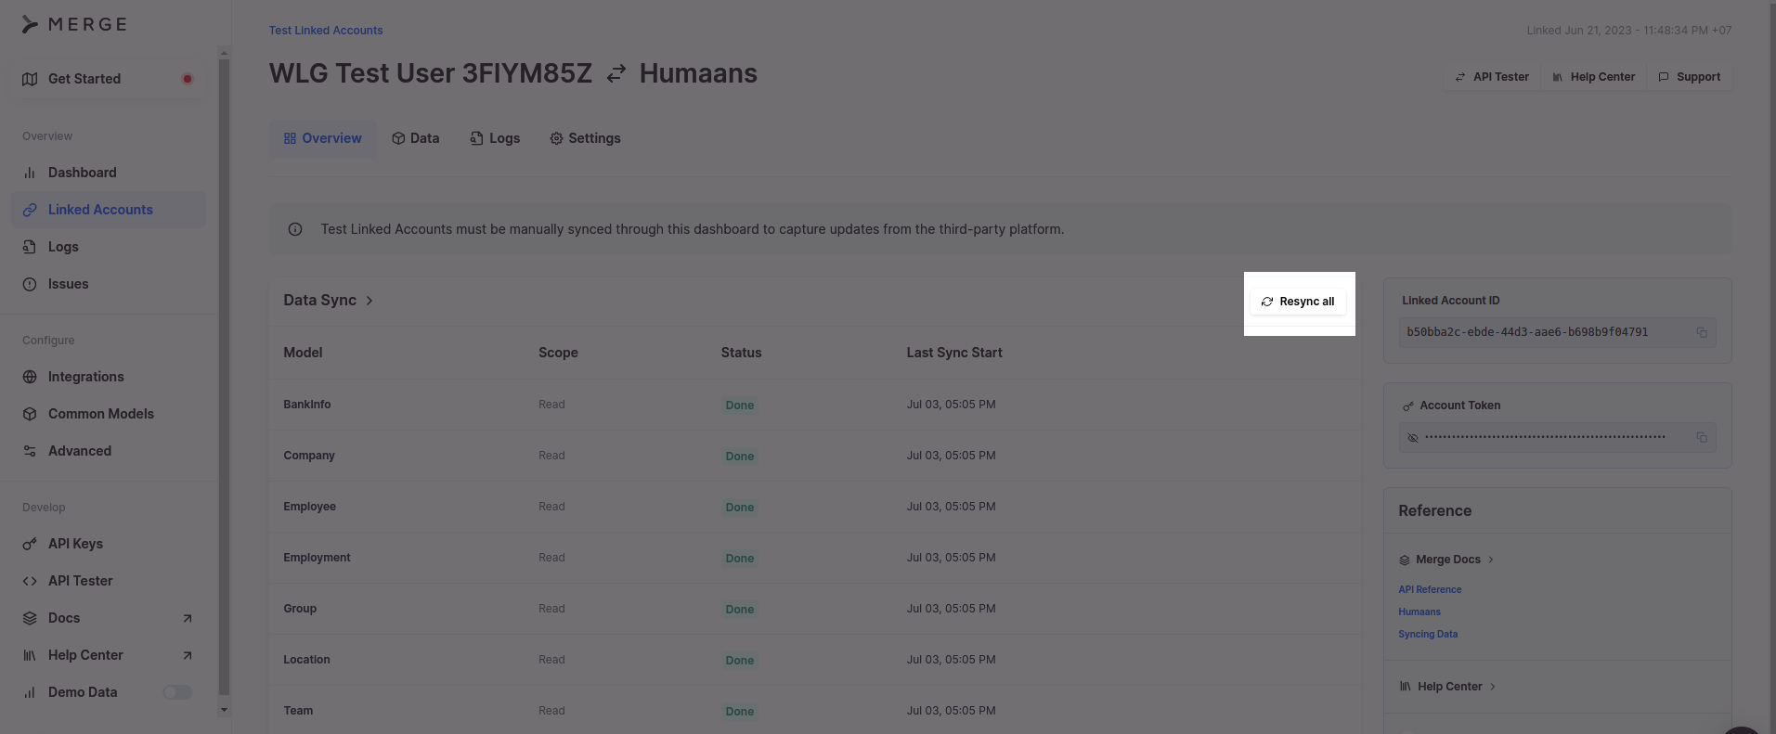1776x734 pixels.
Task: Click Test Linked Accounts breadcrumb
Action: click(x=326, y=31)
